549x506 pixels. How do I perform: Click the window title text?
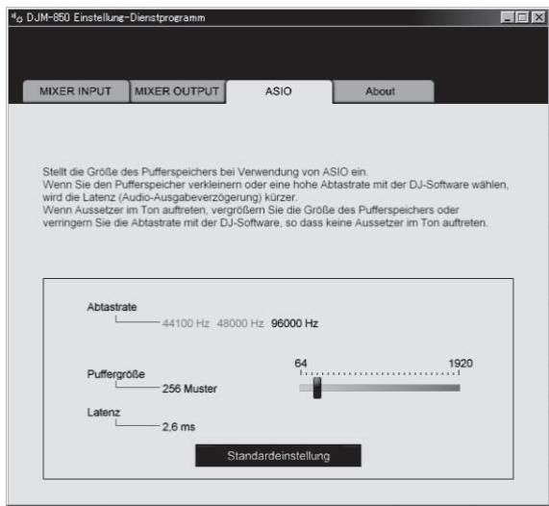116,17
